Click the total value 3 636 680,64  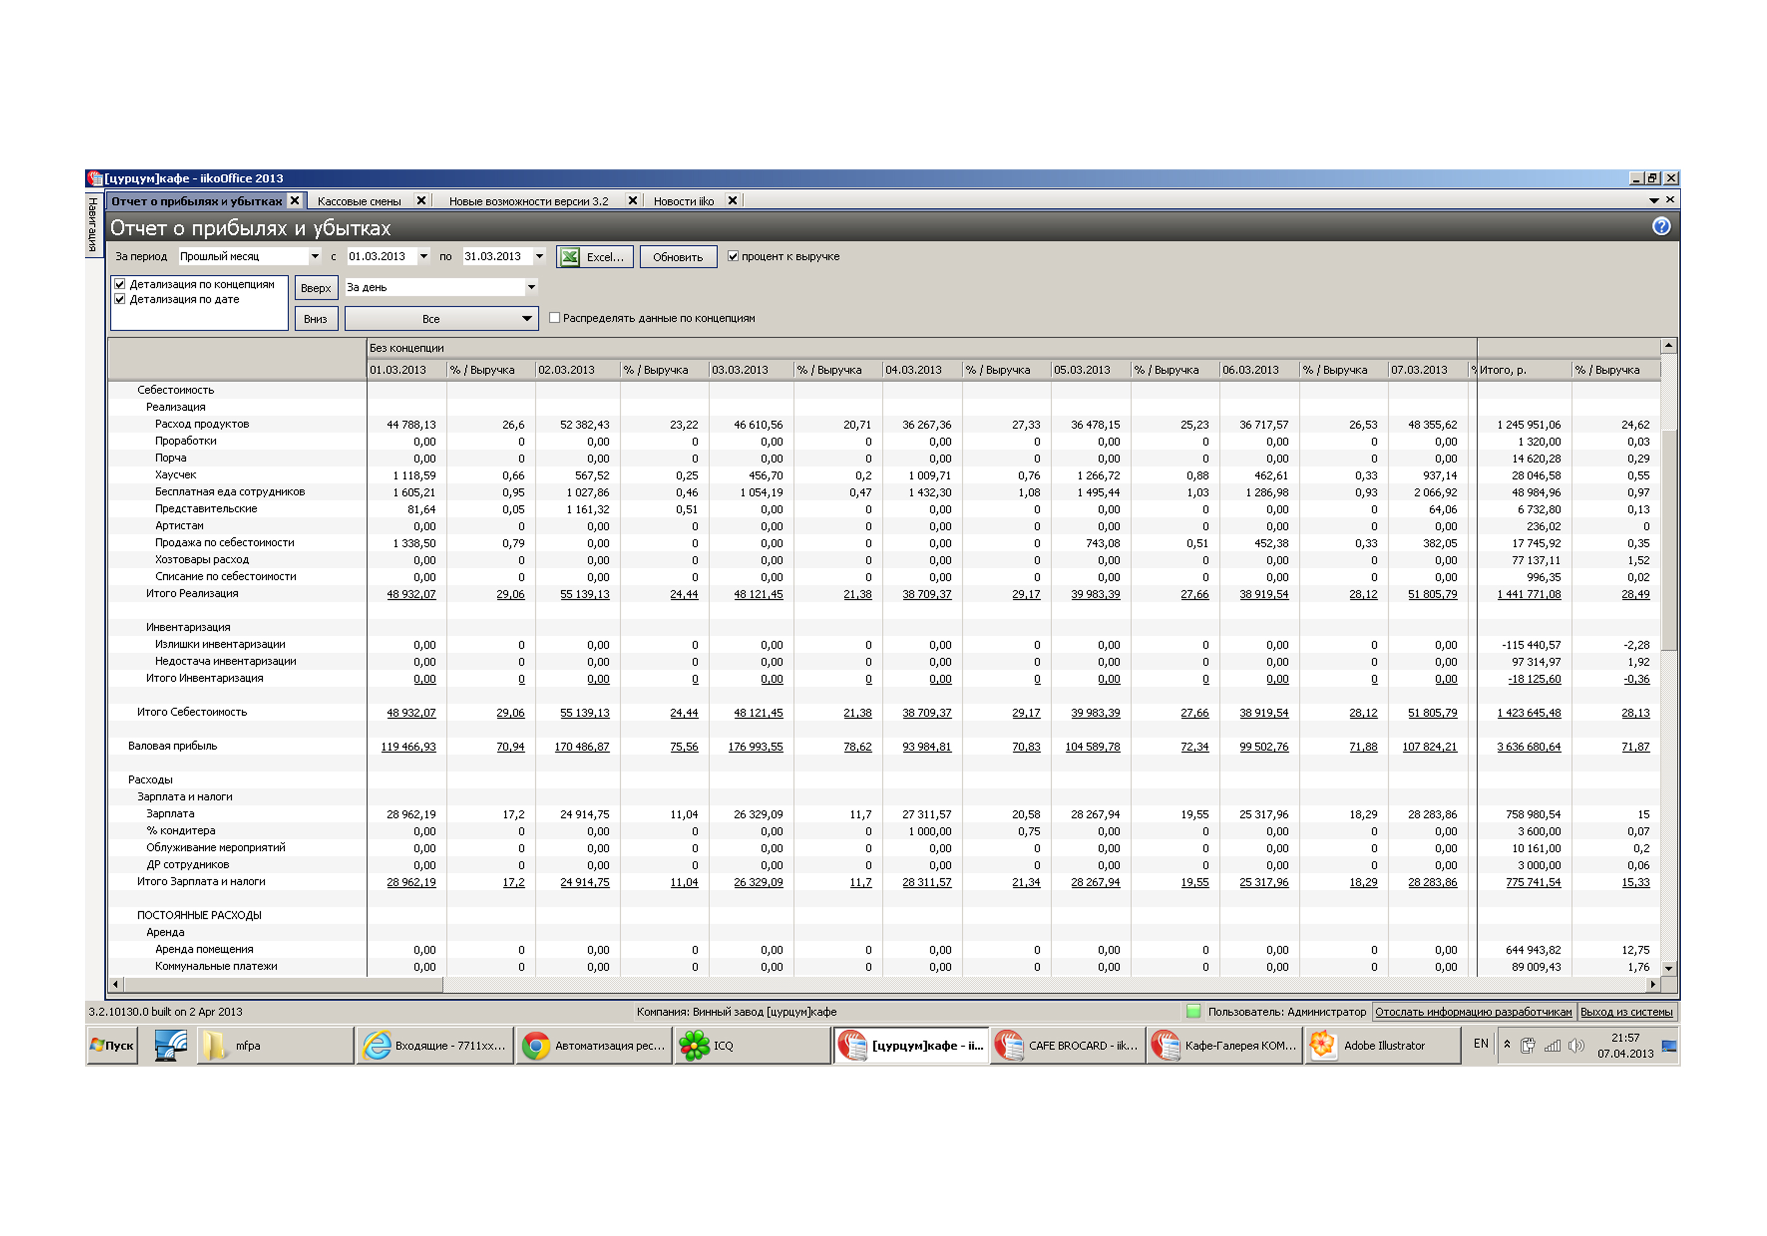point(1529,747)
